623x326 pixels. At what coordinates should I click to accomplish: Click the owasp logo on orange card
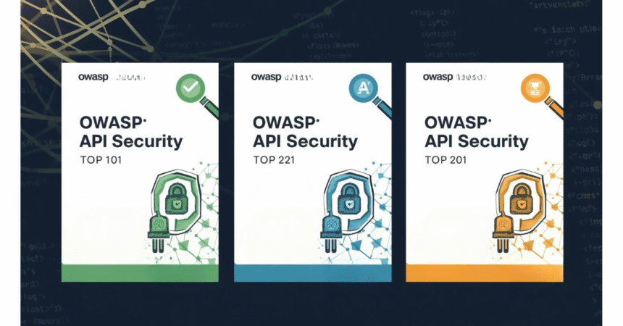point(438,77)
